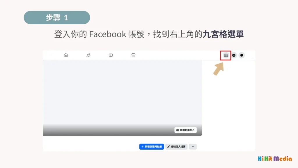Click the 步驟 1 badge
The image size is (298, 168).
(x=57, y=17)
